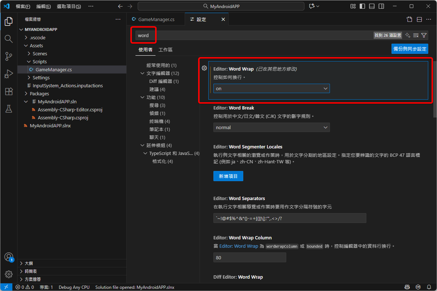Click the remote connection indicator
This screenshot has width=437, height=291.
[6, 287]
